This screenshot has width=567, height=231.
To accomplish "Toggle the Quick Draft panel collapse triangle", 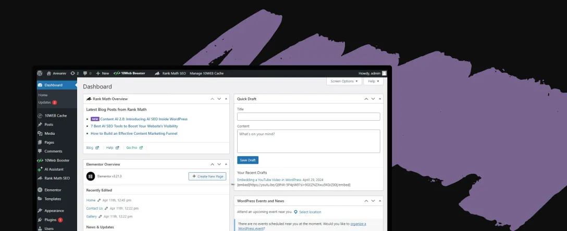I will [380, 98].
